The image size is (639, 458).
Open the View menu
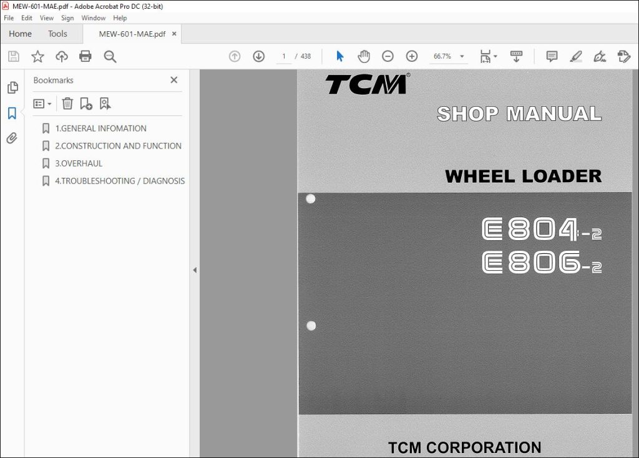pos(46,18)
